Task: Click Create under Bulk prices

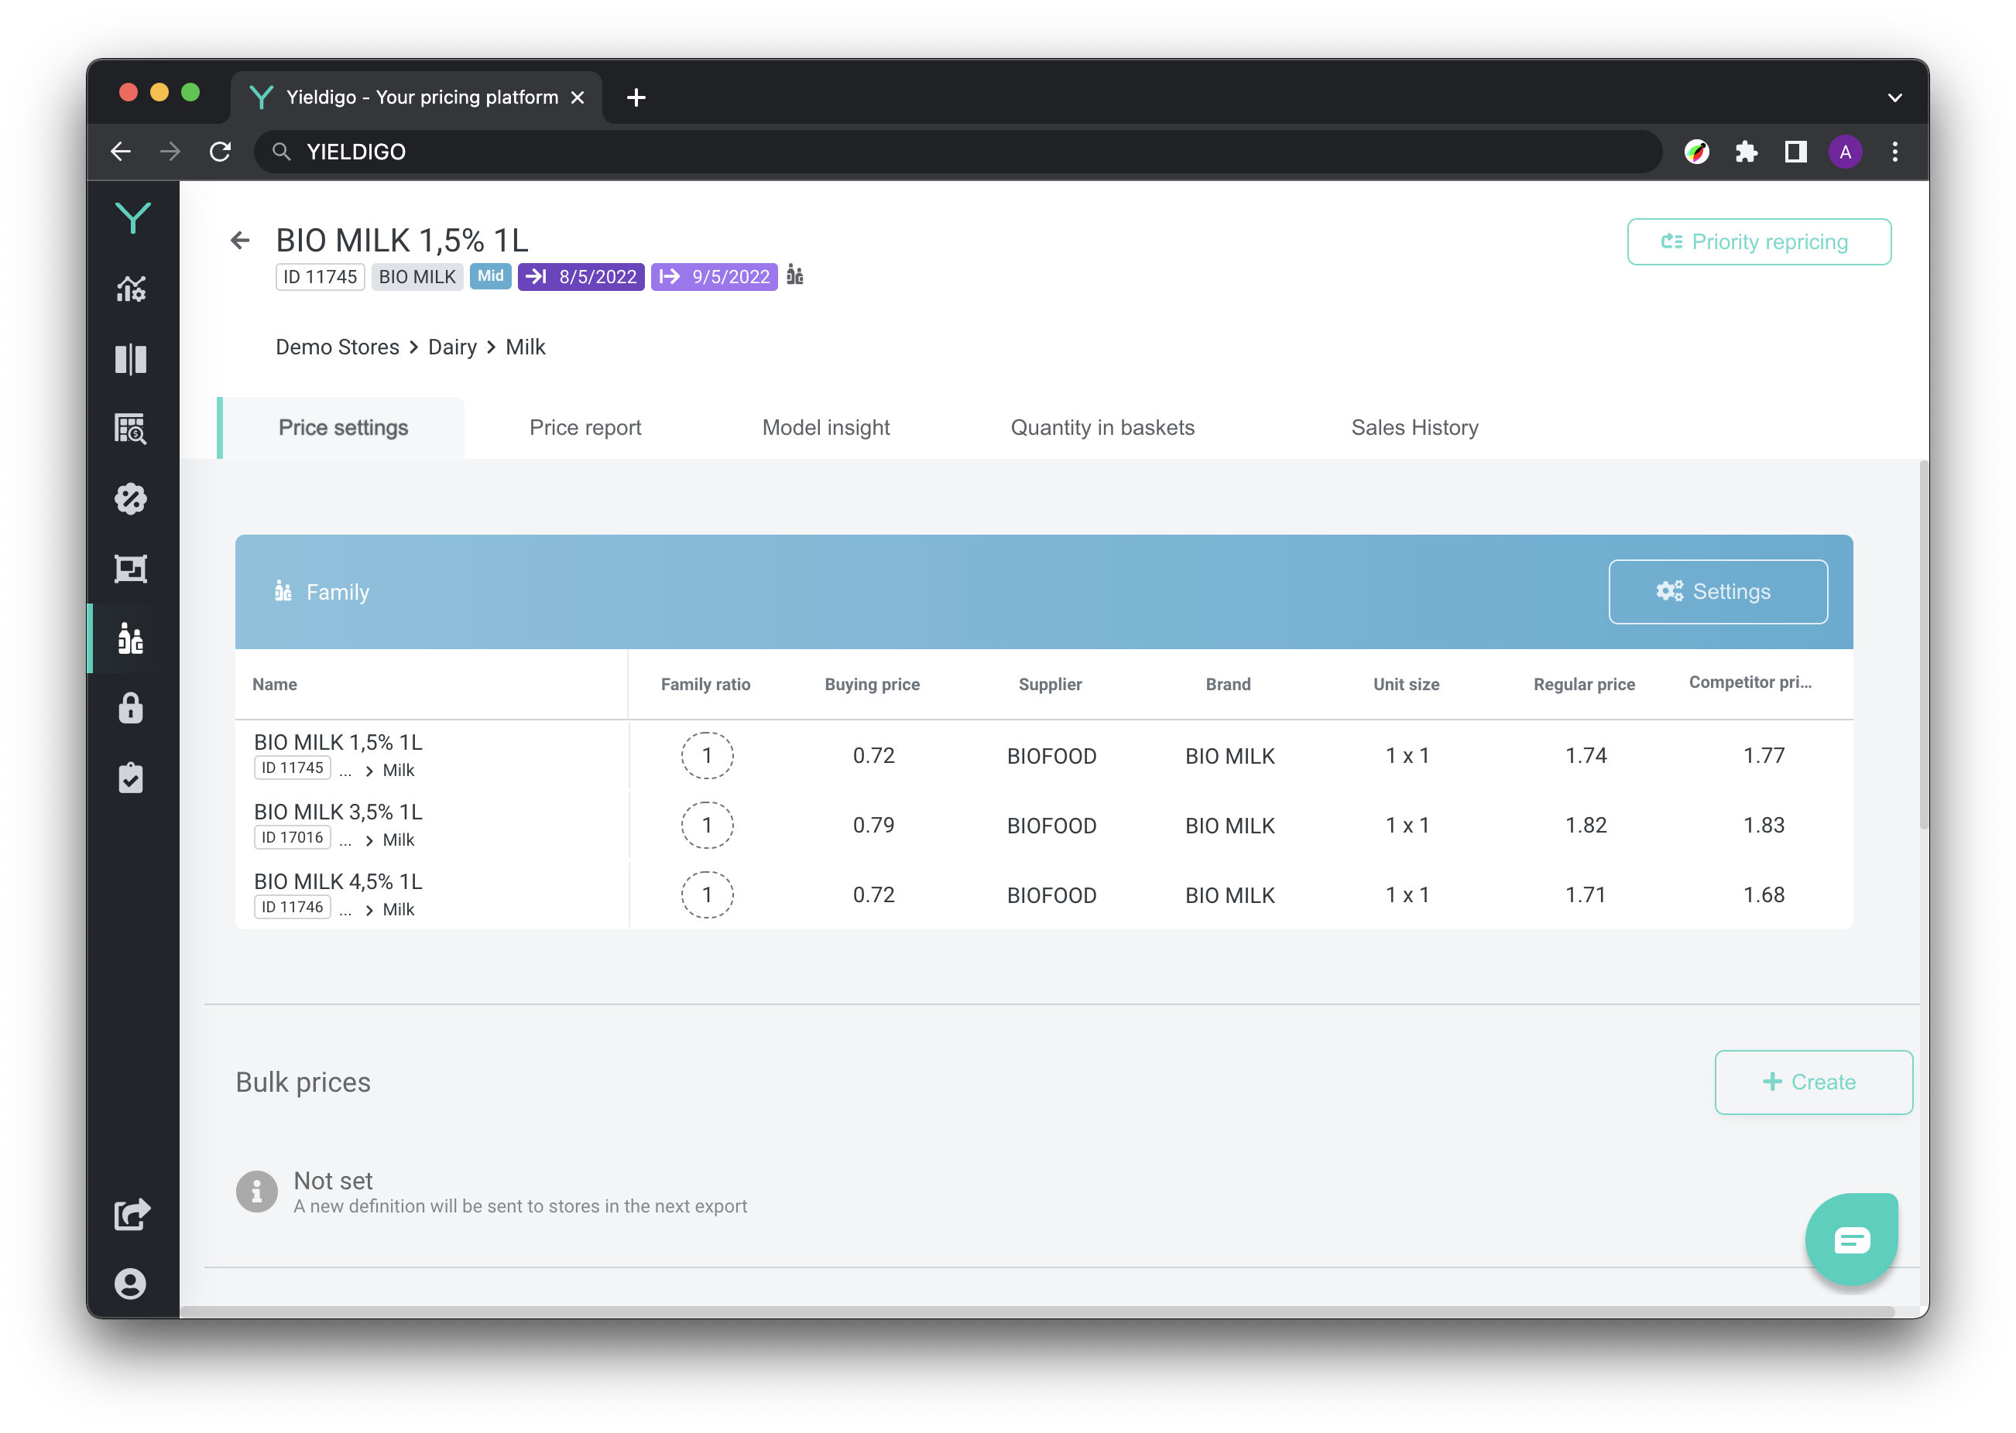Action: coord(1813,1082)
